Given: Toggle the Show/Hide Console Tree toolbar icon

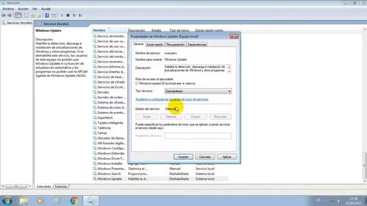Looking at the screenshot, I should coord(18,15).
